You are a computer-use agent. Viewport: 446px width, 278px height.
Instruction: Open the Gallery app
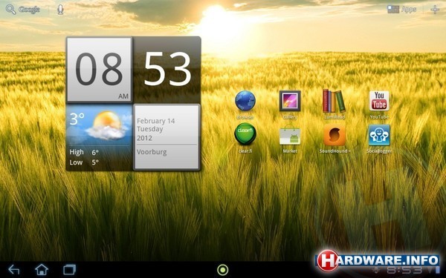(290, 101)
